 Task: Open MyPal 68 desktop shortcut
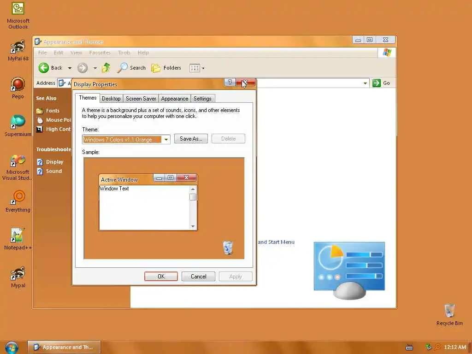pyautogui.click(x=18, y=51)
